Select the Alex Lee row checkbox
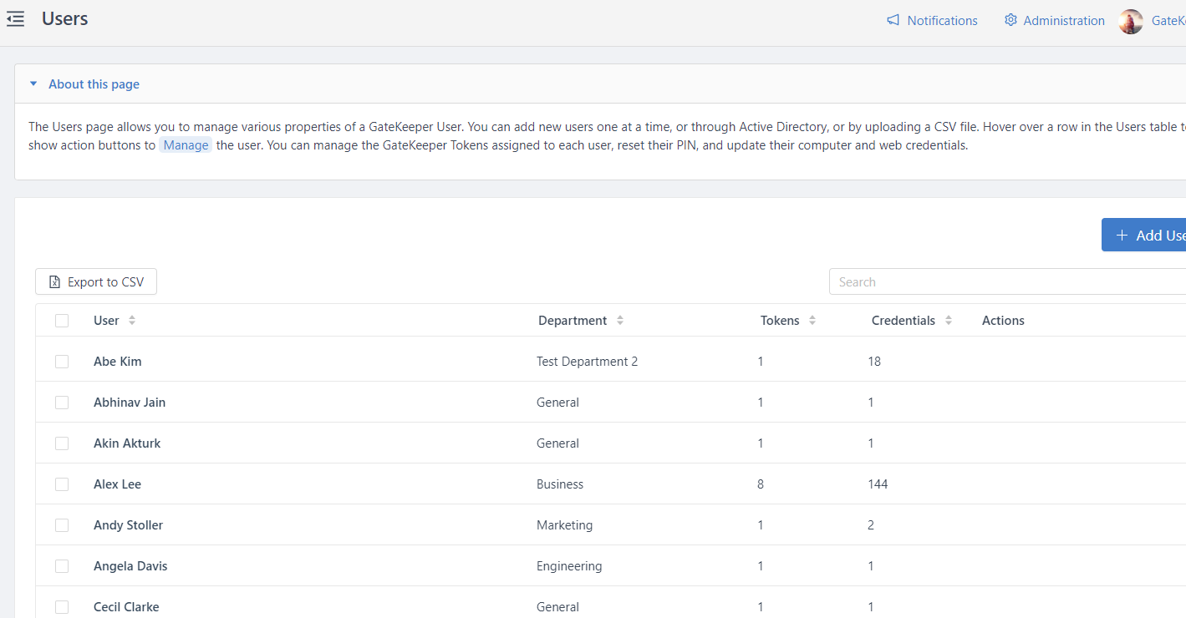1186x618 pixels. pyautogui.click(x=62, y=484)
